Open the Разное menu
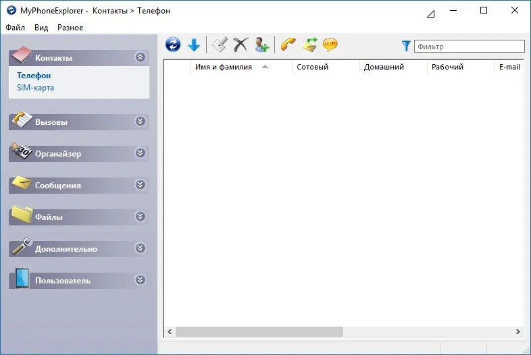This screenshot has width=531, height=355. [70, 28]
